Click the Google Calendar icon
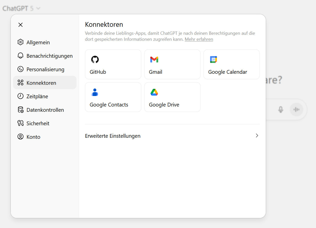 (213, 59)
